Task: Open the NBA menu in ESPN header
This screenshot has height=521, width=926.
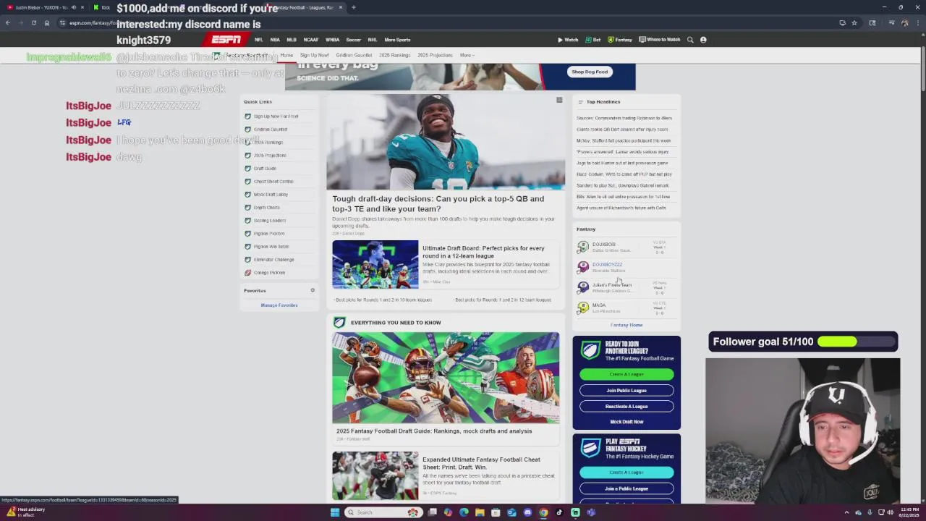Action: coord(275,40)
